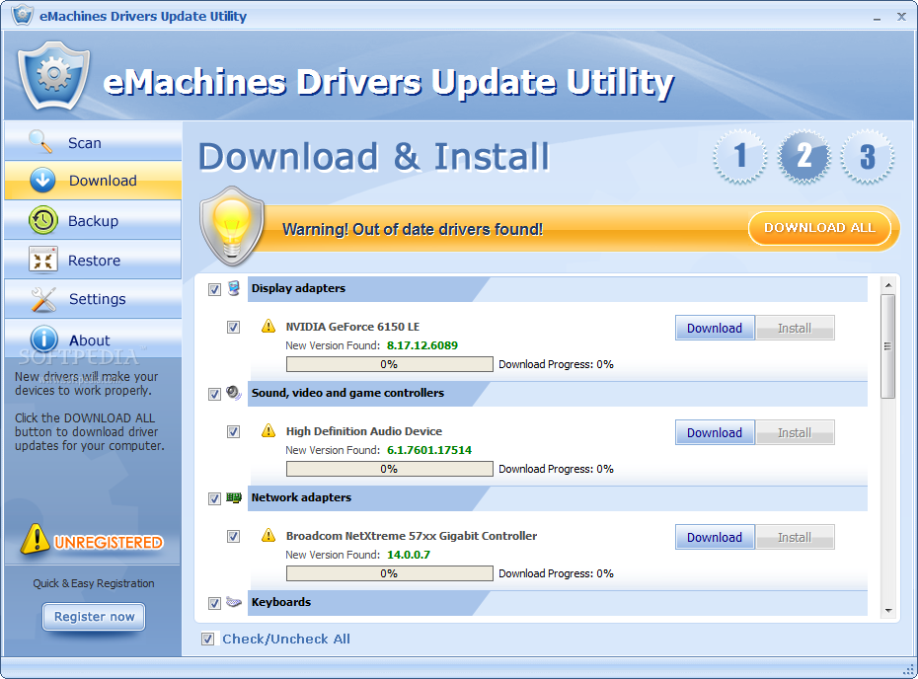Click the DOWNLOAD ALL button
Image resolution: width=918 pixels, height=679 pixels.
point(819,228)
